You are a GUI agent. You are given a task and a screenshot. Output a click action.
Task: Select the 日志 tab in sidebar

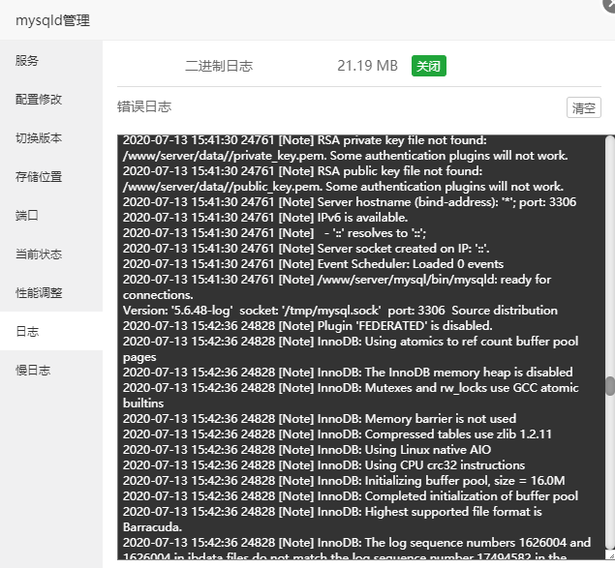(51, 331)
